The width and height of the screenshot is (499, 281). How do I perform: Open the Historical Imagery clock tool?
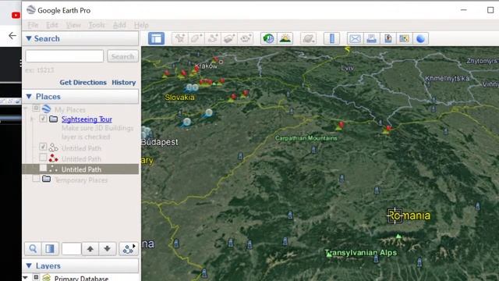pos(268,38)
